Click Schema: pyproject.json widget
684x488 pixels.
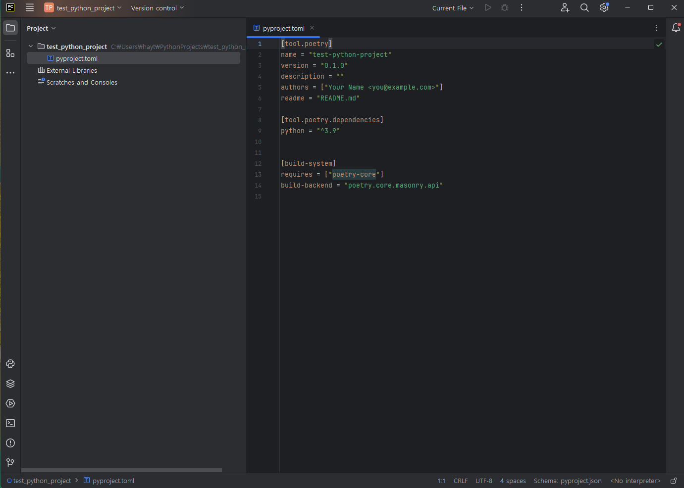[568, 481]
